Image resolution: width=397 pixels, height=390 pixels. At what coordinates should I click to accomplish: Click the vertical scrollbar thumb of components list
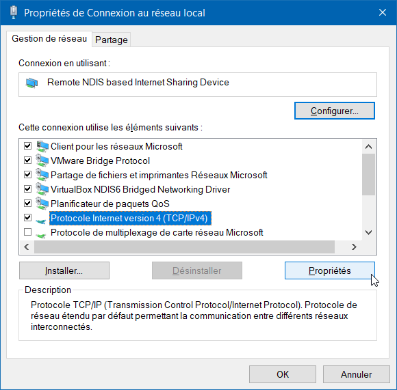(369, 175)
